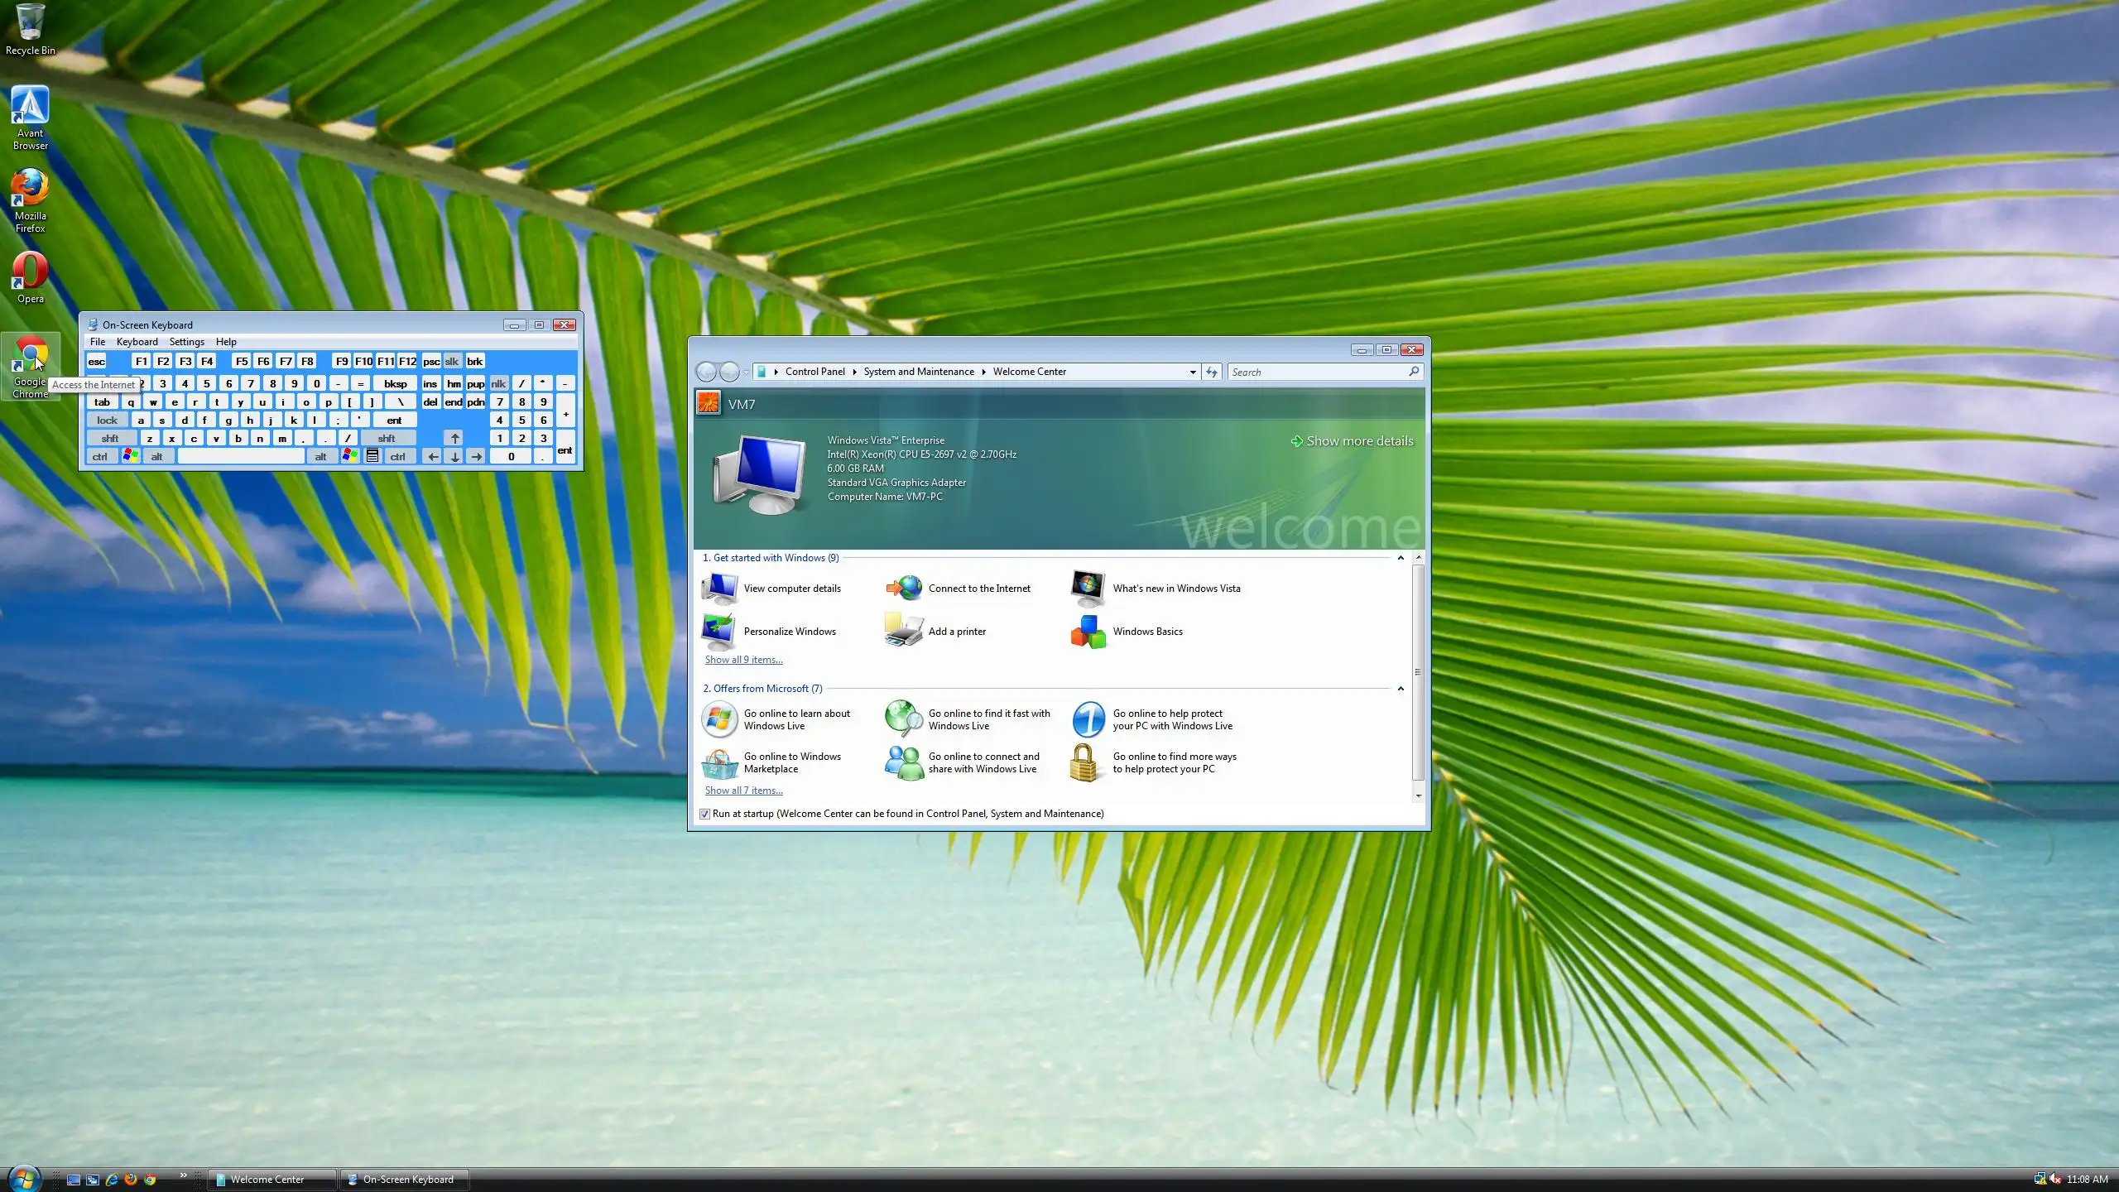Open the Settings menu in On-Screen Keyboard
The width and height of the screenshot is (2119, 1192).
pyautogui.click(x=186, y=342)
